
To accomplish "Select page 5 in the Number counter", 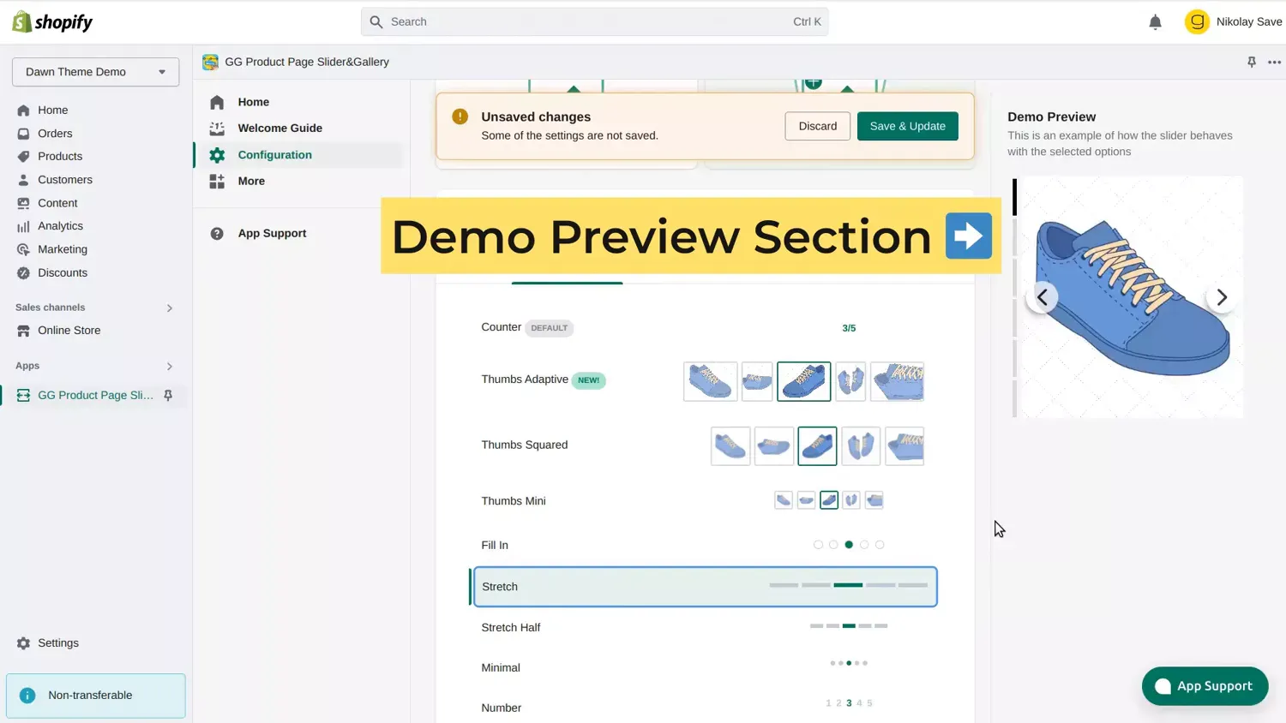I will 869,702.
